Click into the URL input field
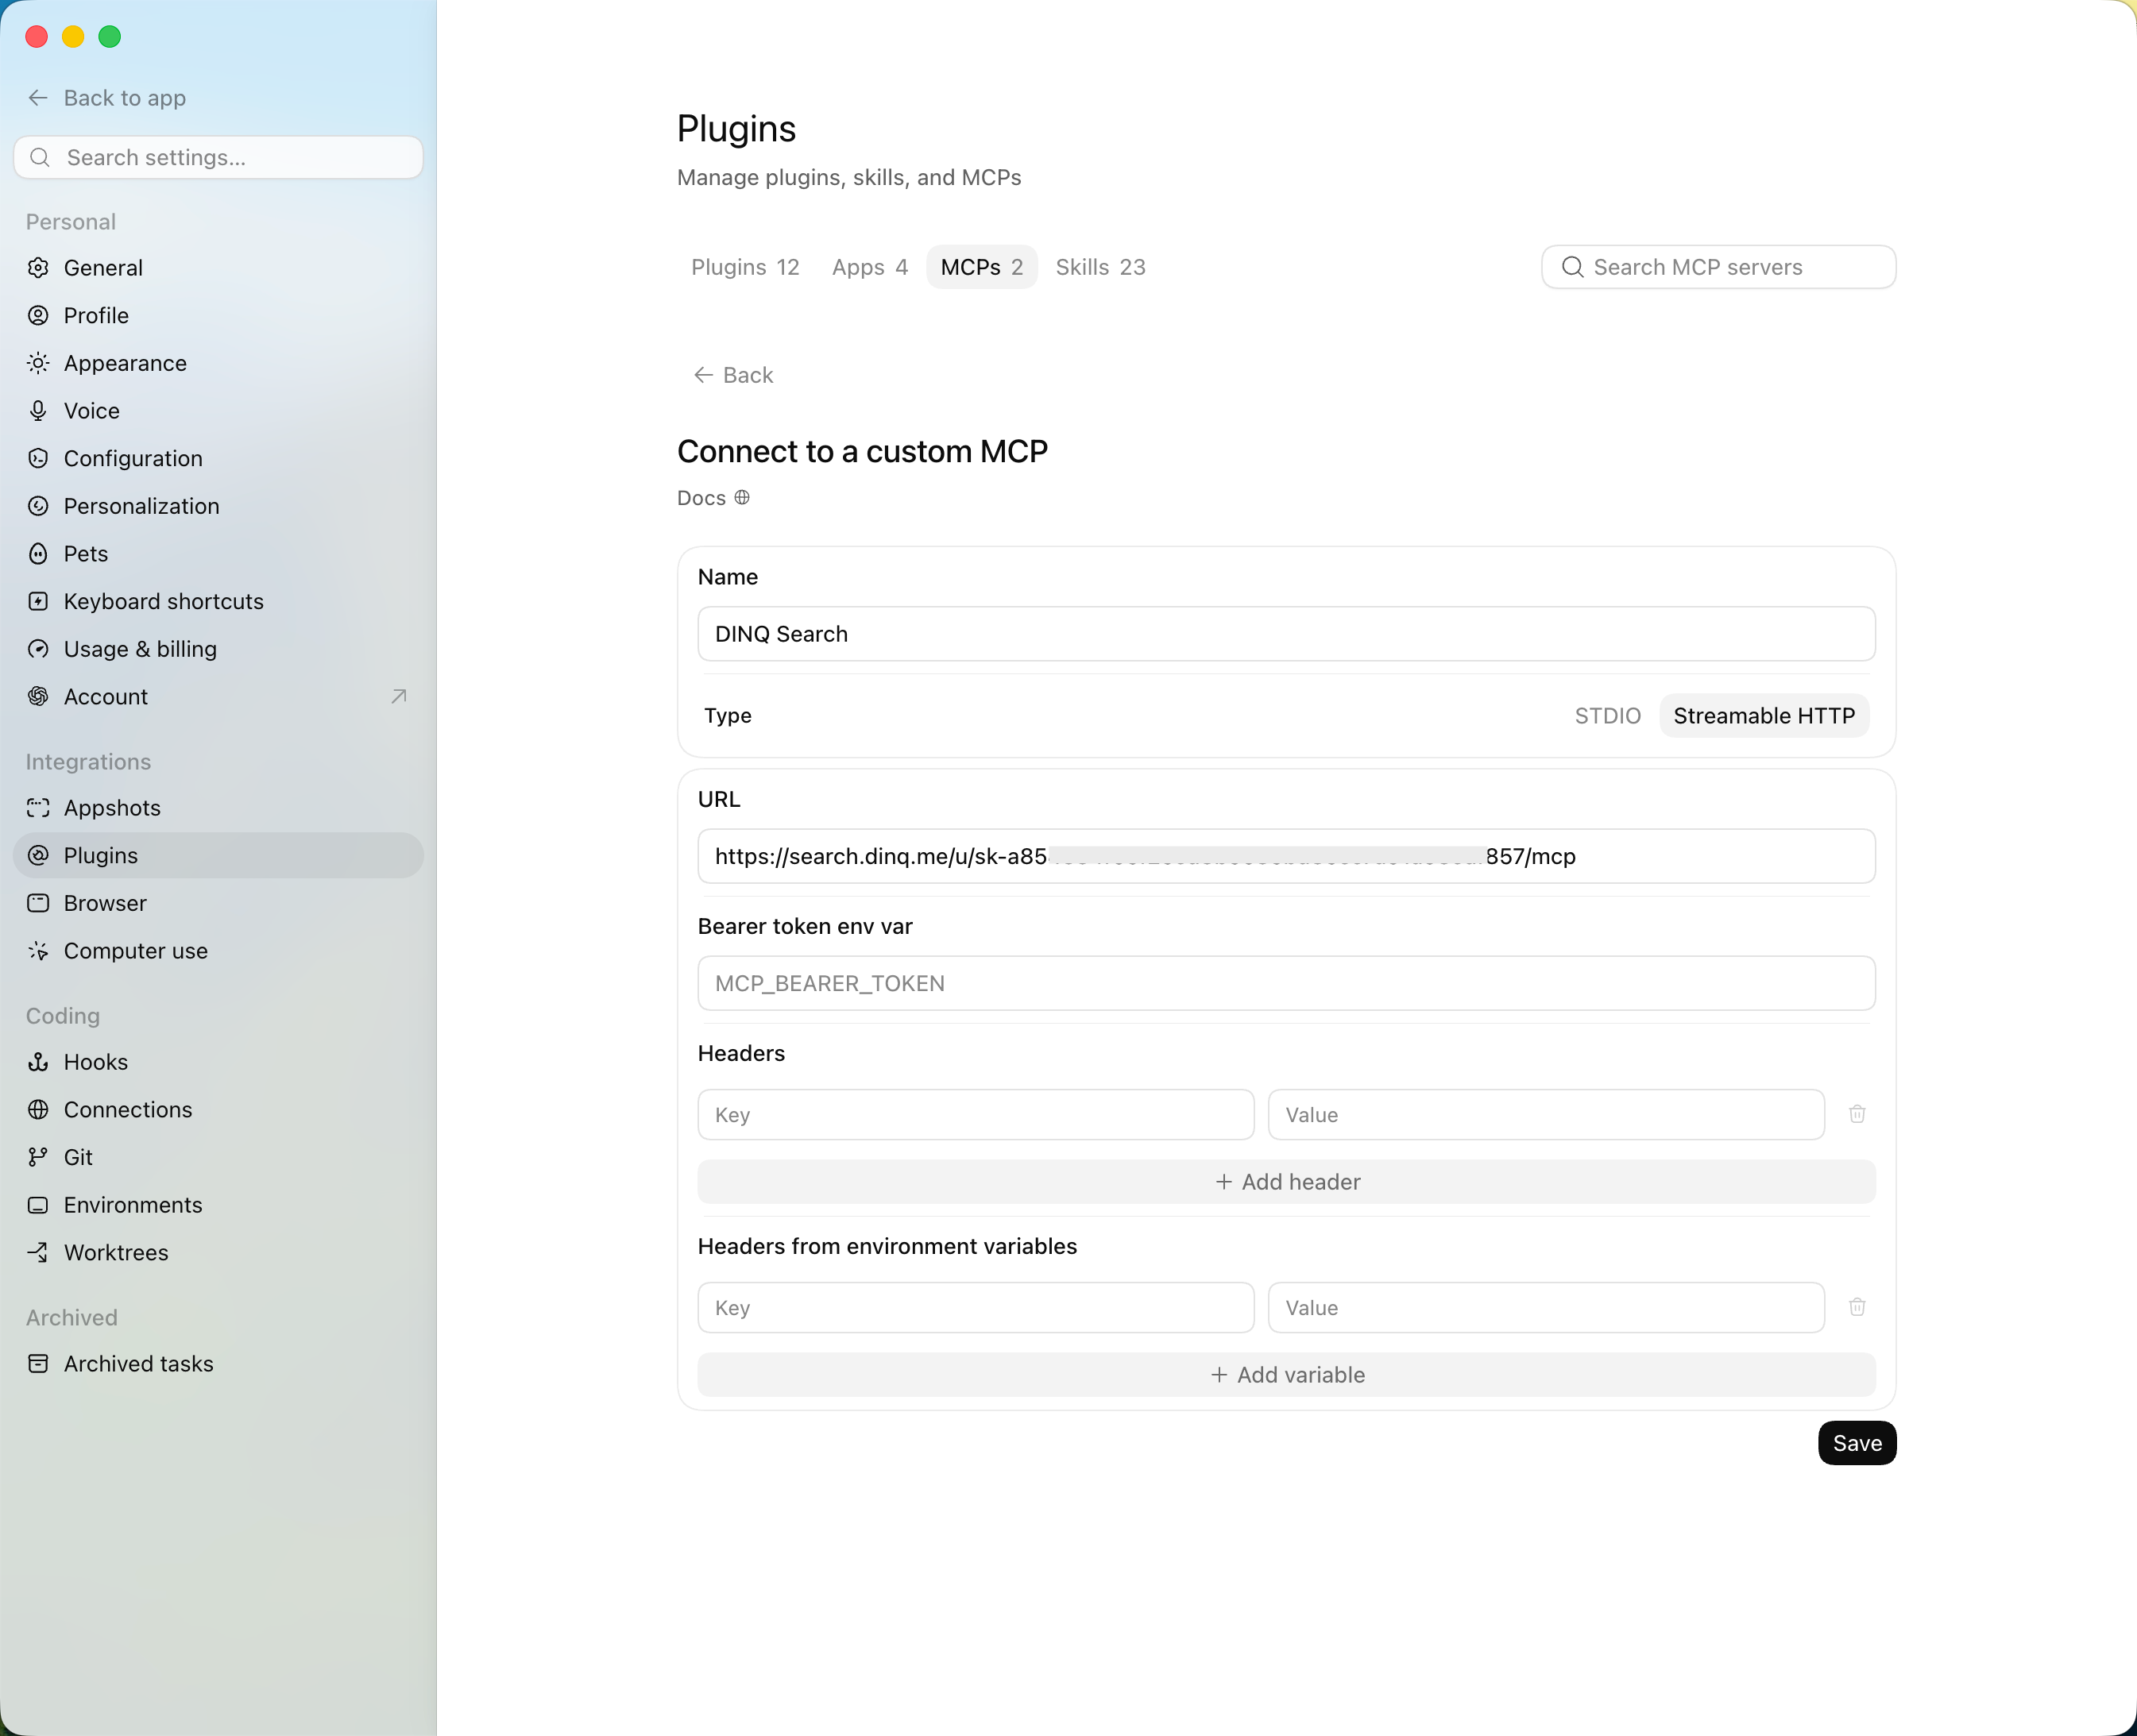The height and width of the screenshot is (1736, 2137). [x=1287, y=856]
